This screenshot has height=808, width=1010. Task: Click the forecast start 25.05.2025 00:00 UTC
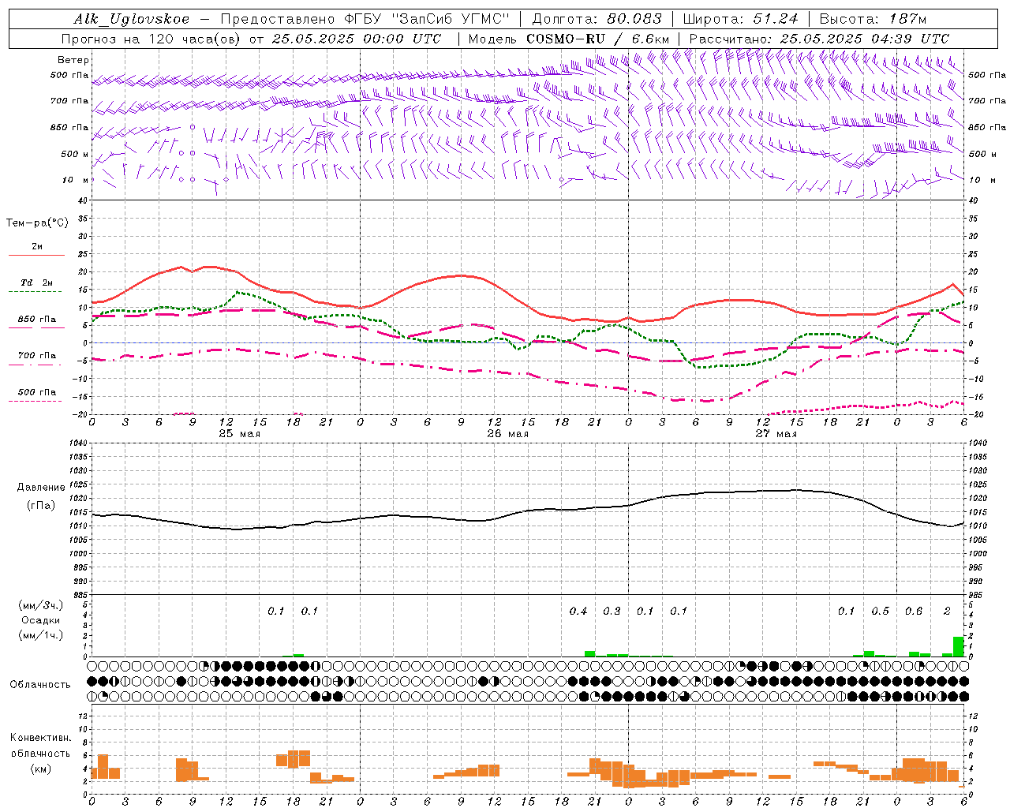click(x=356, y=38)
